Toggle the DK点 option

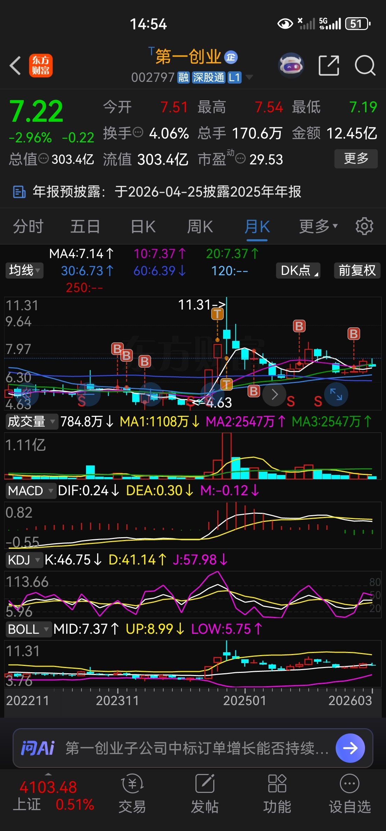[x=298, y=270]
